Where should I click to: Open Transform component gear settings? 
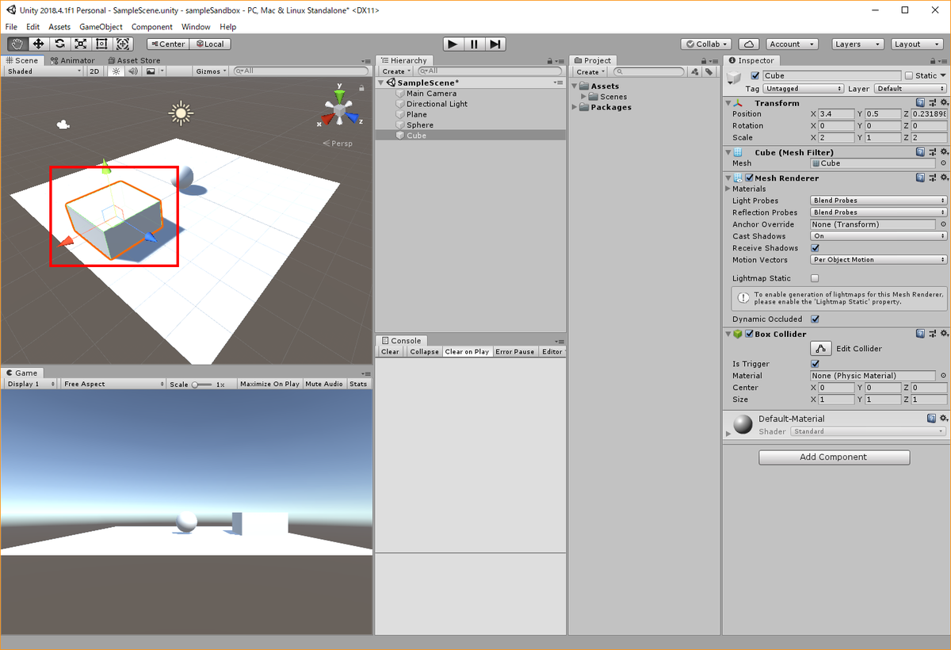click(x=943, y=103)
